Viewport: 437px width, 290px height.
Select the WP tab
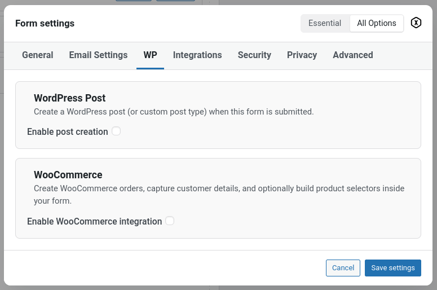[150, 55]
